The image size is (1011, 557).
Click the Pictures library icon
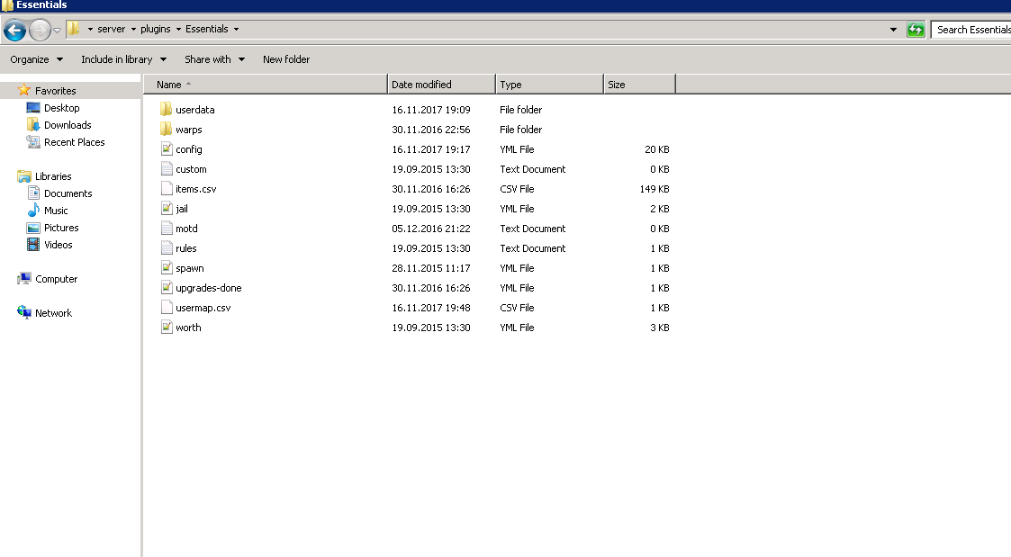tap(33, 228)
